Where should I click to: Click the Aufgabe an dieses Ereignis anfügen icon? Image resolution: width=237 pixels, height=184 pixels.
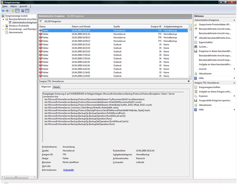(196, 92)
